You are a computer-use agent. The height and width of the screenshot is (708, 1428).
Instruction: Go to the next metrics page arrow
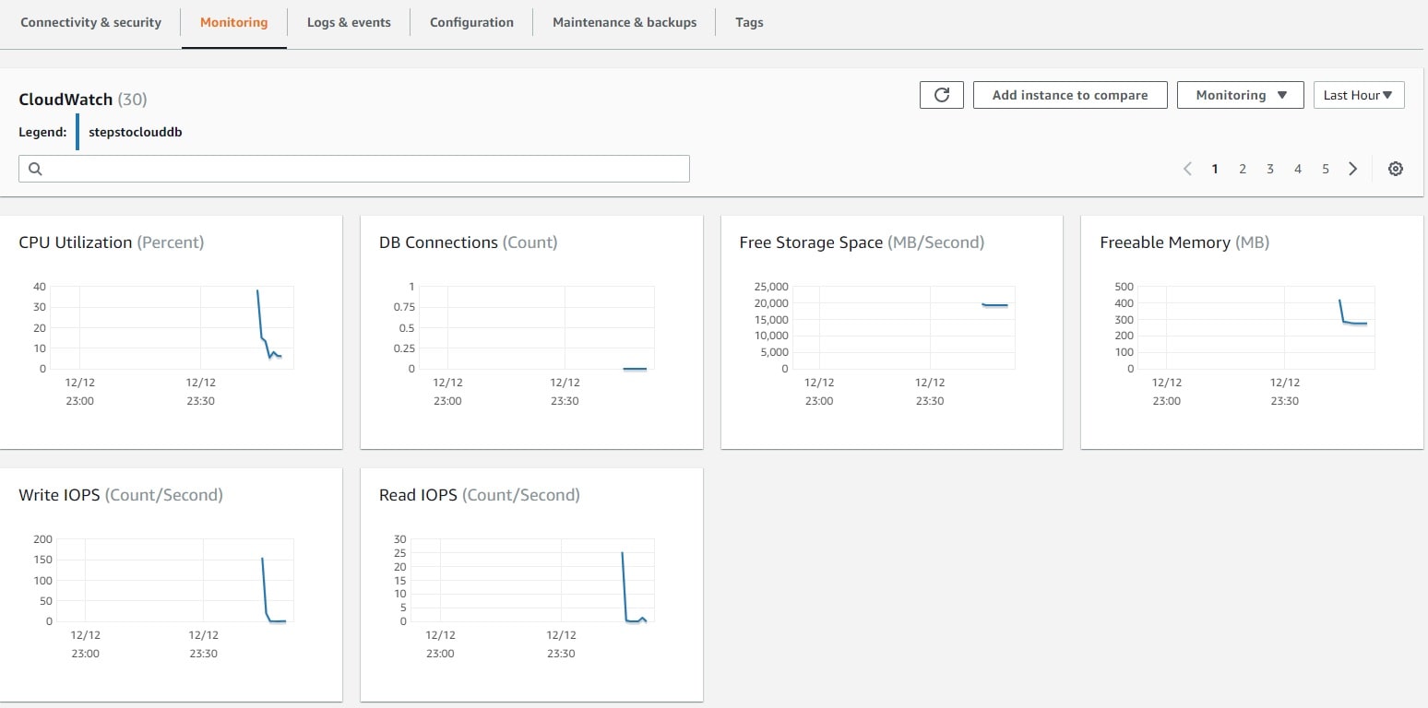tap(1352, 169)
